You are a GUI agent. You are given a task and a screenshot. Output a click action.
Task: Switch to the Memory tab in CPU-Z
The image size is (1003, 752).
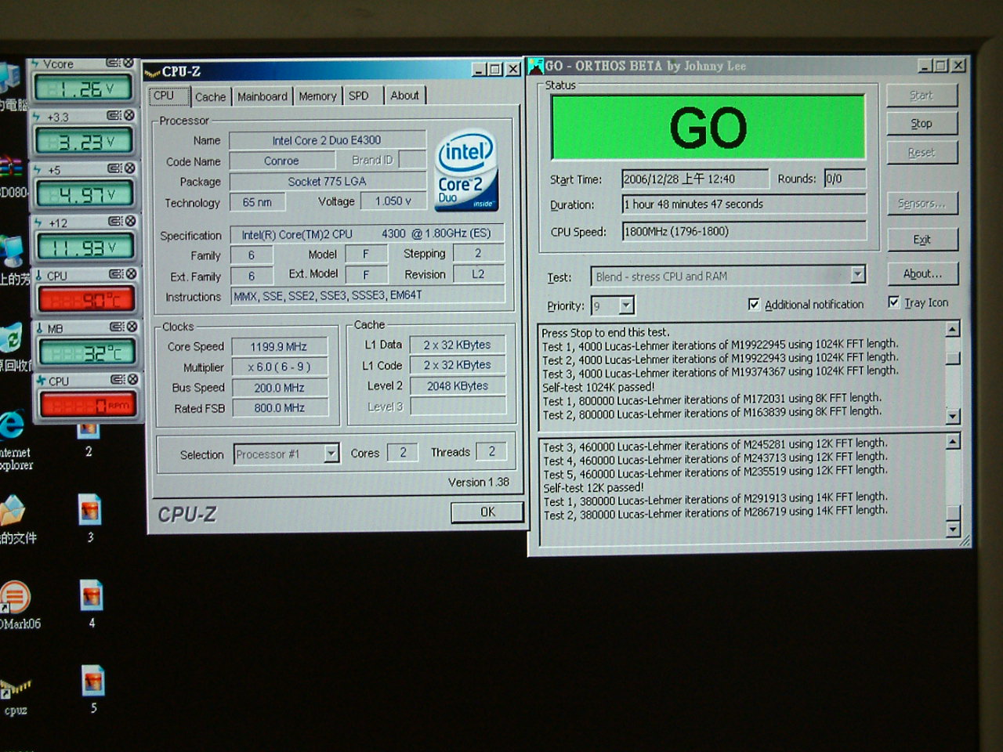click(317, 96)
